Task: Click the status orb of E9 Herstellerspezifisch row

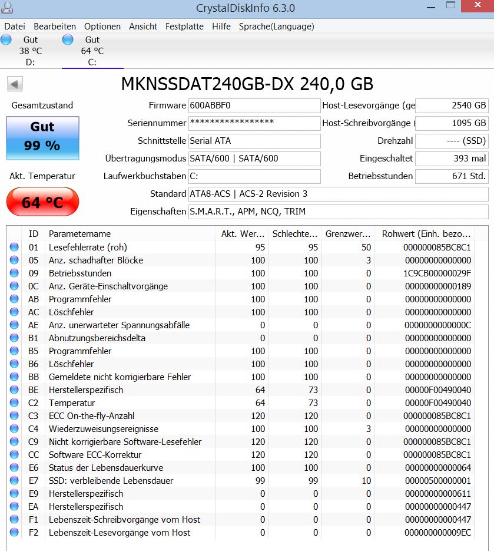Action: tap(14, 494)
